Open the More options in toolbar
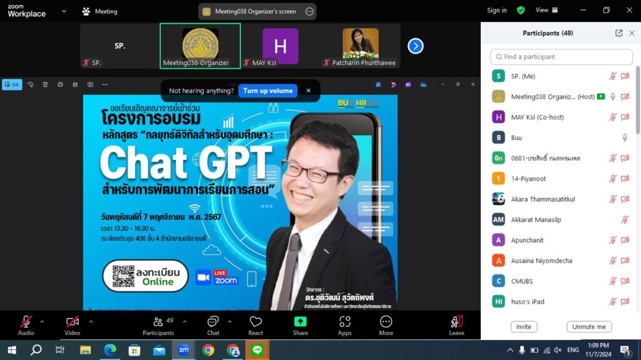The width and height of the screenshot is (641, 360). tap(386, 324)
